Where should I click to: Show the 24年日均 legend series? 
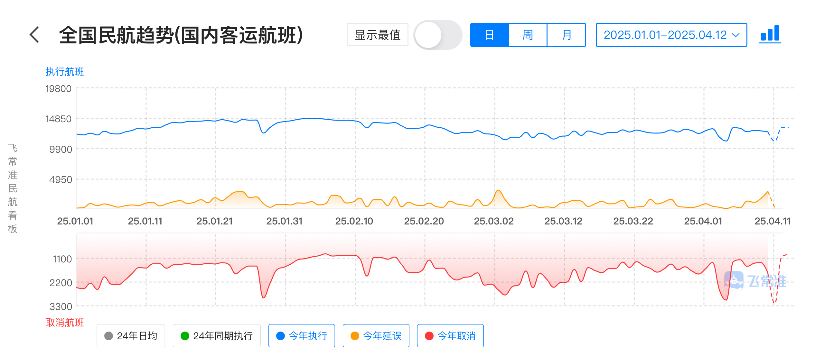pos(131,336)
